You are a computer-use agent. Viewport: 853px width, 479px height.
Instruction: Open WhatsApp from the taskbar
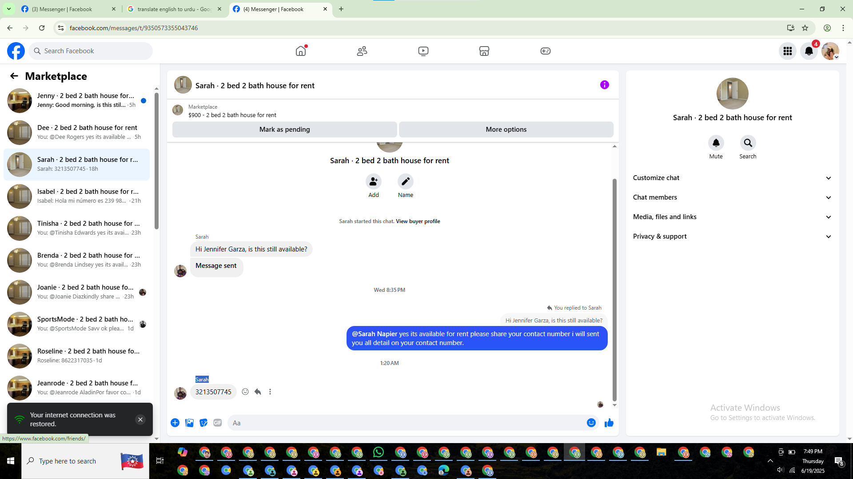click(379, 452)
